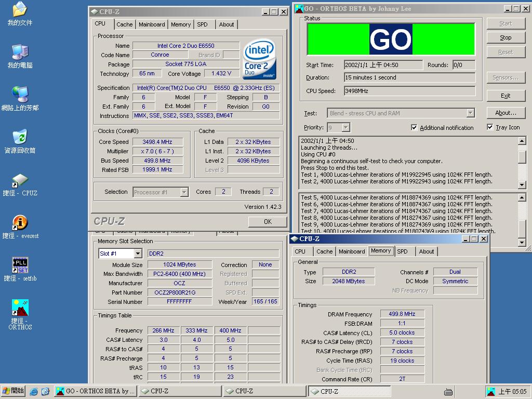Screen dimensions: 532x399
Task: Switch to About tab in top CPU-Z
Action: click(x=227, y=24)
